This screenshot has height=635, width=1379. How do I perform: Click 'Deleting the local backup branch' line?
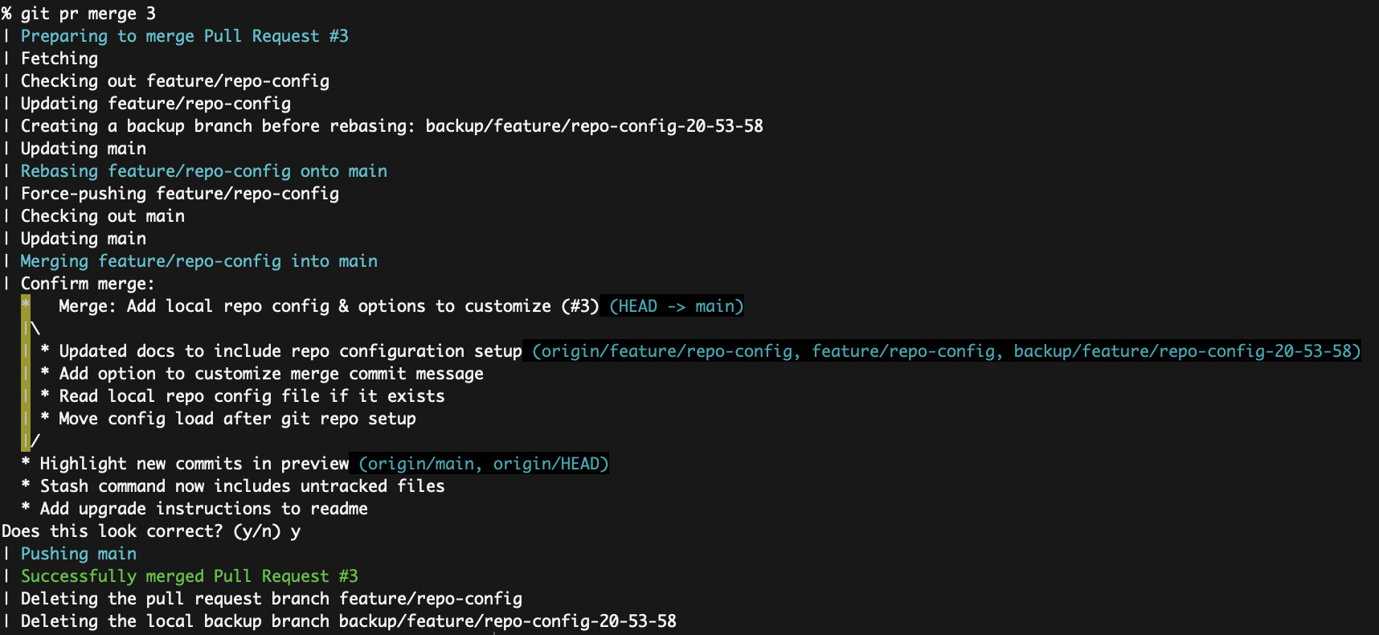pyautogui.click(x=349, y=621)
